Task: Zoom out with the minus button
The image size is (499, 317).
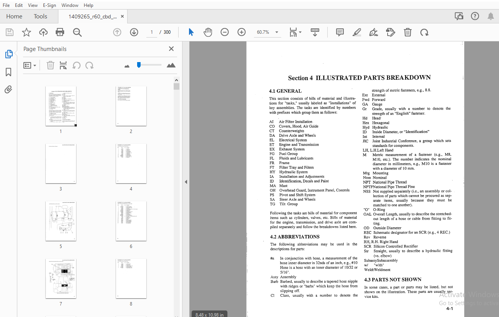Action: (225, 32)
